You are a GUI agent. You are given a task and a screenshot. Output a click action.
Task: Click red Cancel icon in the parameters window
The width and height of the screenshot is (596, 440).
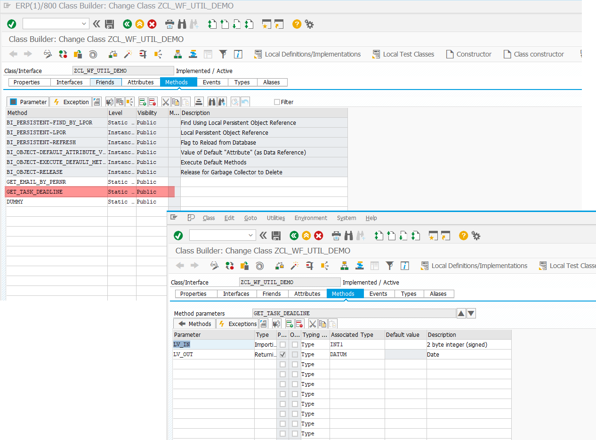pyautogui.click(x=319, y=236)
